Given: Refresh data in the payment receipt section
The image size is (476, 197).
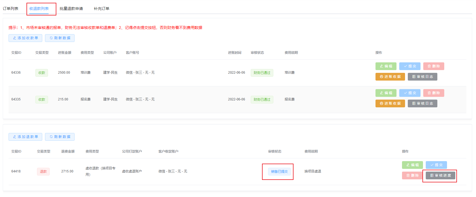Looking at the screenshot, I should [x=60, y=38].
